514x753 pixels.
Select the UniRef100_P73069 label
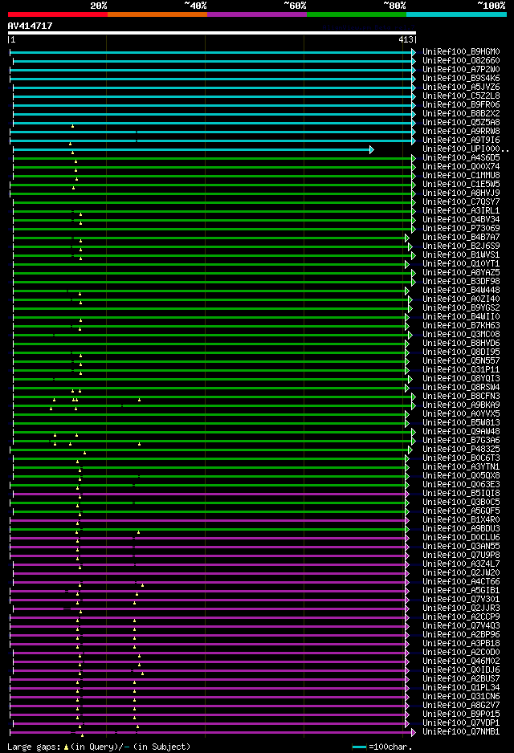click(x=461, y=229)
